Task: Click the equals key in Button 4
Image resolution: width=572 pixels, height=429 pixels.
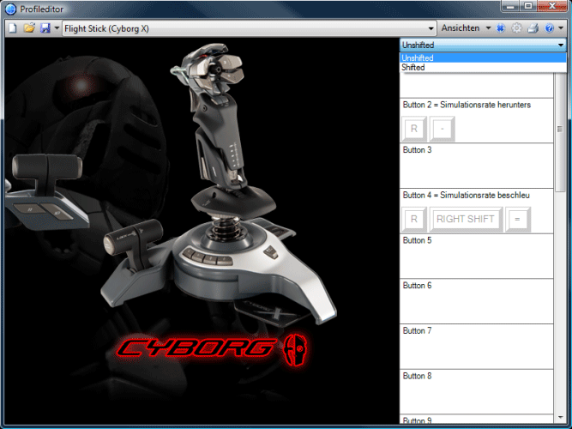Action: pos(517,219)
